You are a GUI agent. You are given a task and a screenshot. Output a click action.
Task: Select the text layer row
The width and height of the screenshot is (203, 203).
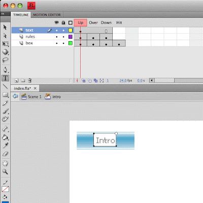43,30
